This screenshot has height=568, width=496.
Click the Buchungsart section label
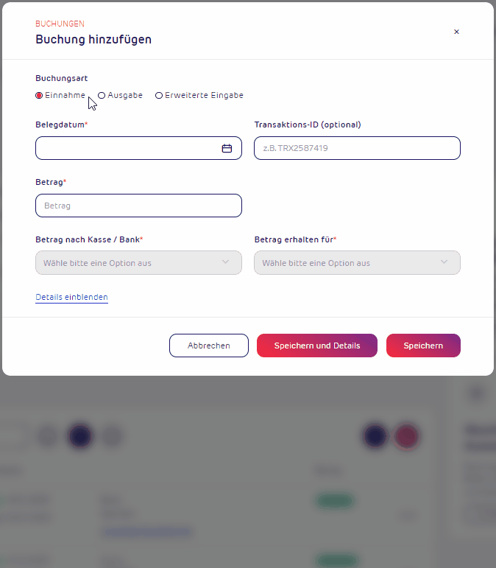tap(62, 78)
